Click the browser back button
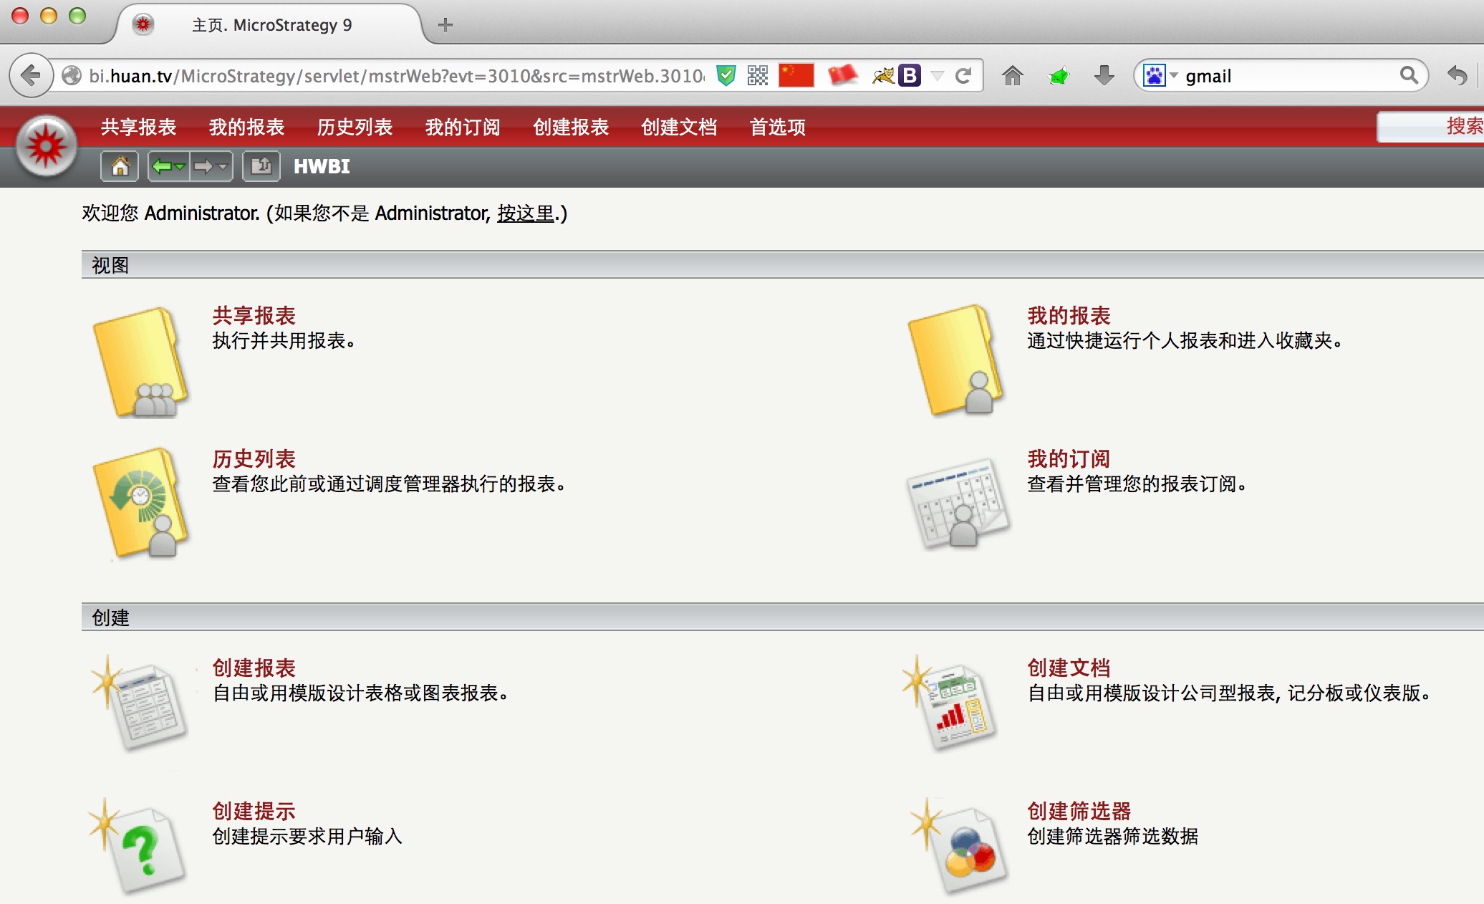This screenshot has width=1484, height=904. (31, 75)
